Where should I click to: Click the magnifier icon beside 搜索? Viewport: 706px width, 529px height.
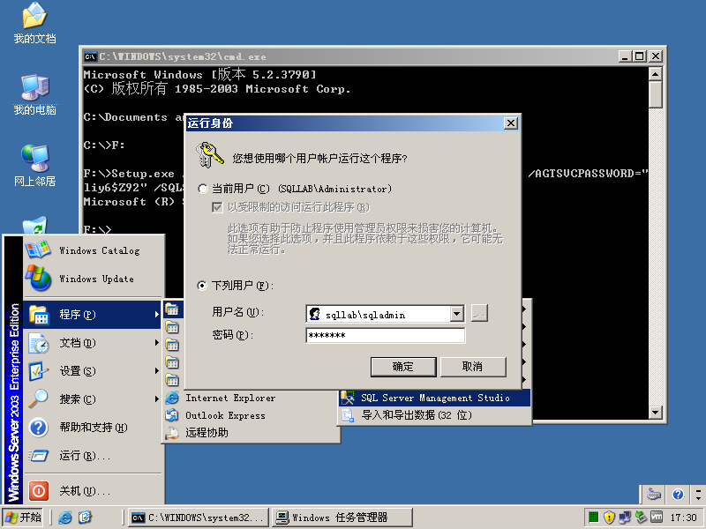click(x=39, y=399)
